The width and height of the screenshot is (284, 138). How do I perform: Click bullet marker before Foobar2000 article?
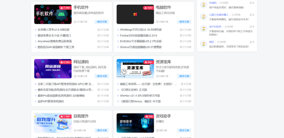118,36
